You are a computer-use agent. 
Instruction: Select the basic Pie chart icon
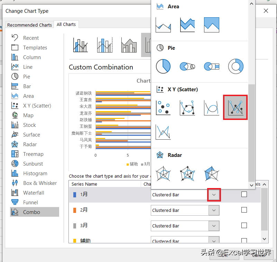point(163,66)
